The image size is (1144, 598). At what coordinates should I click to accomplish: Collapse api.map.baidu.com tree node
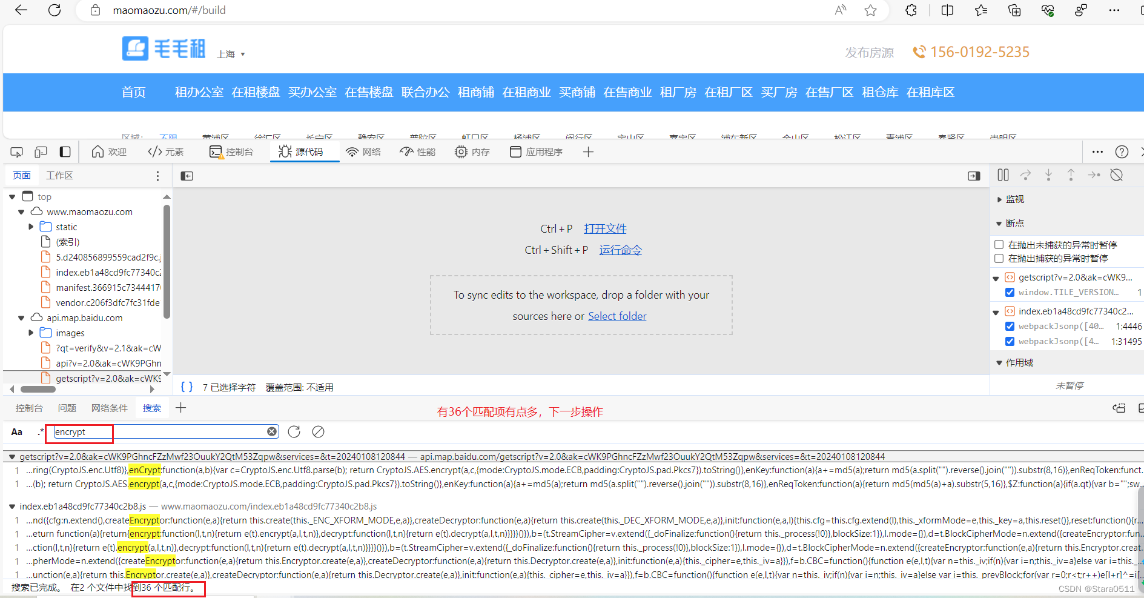tap(21, 318)
